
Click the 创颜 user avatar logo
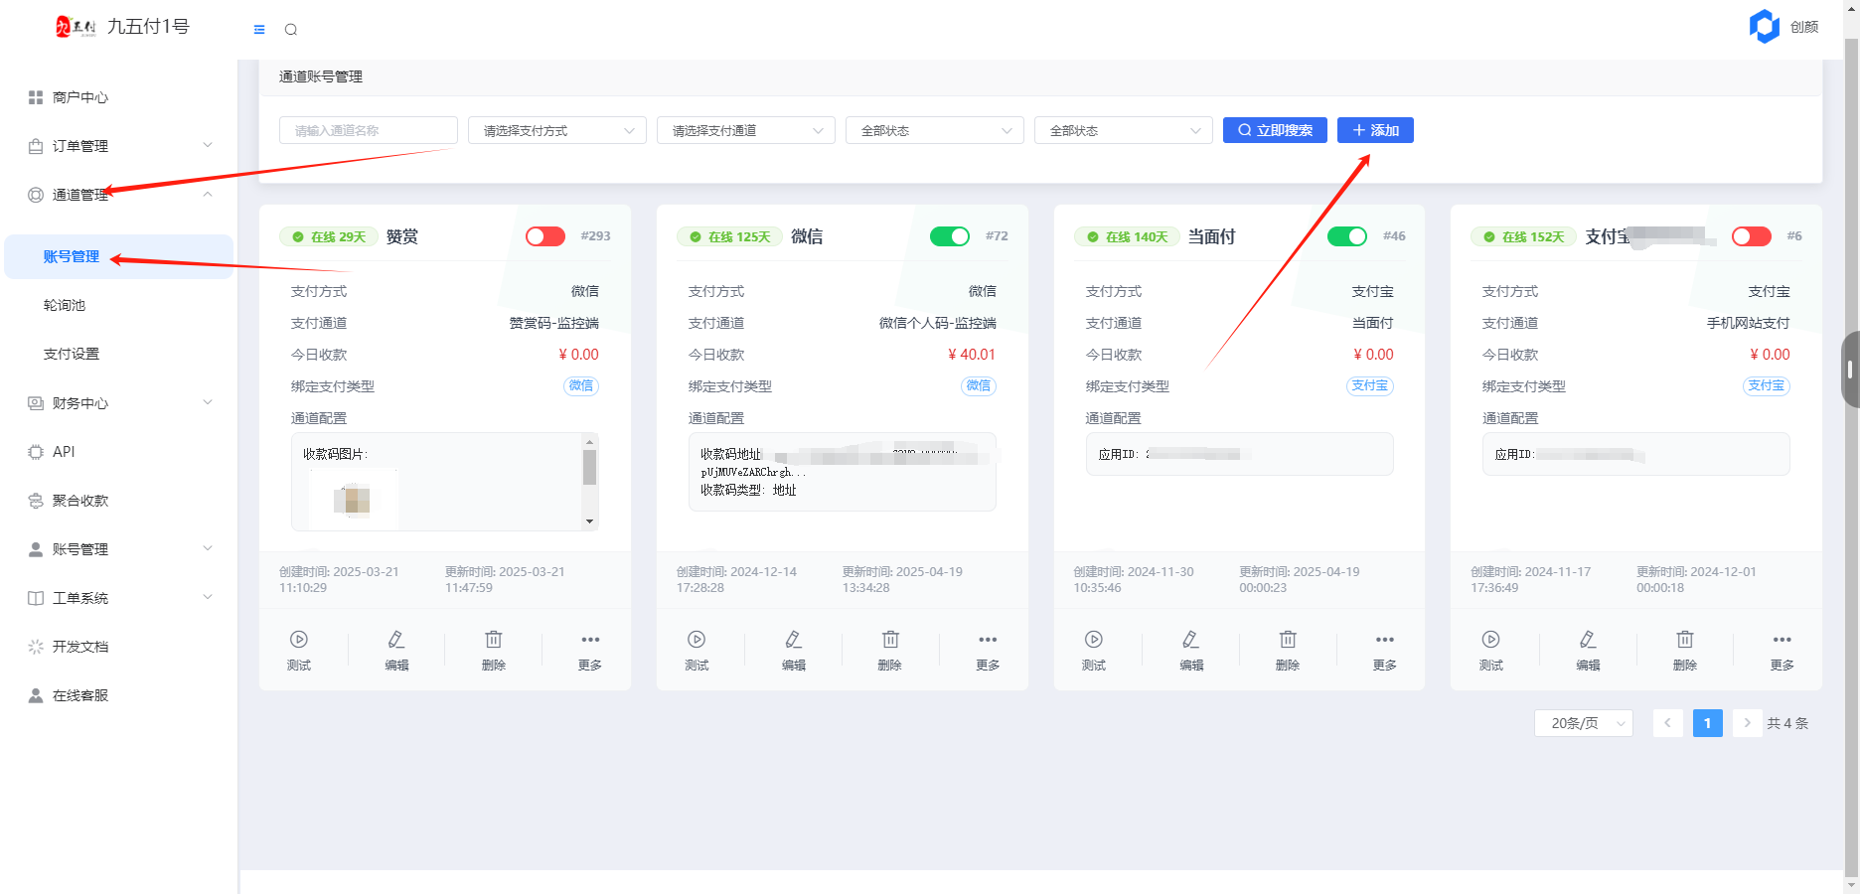1765,27
